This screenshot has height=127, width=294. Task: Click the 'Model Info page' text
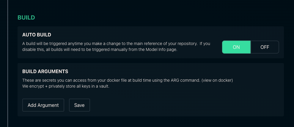163,50
